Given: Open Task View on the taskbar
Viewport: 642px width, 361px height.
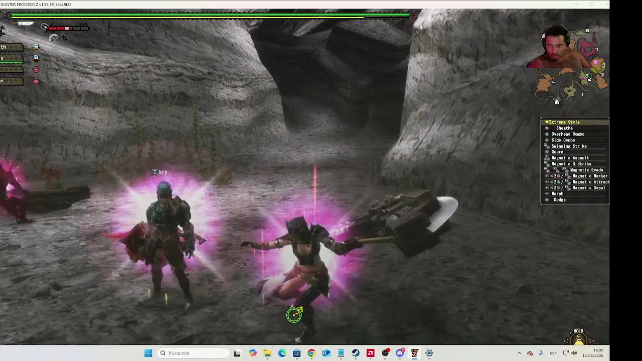Looking at the screenshot, I should click(237, 353).
